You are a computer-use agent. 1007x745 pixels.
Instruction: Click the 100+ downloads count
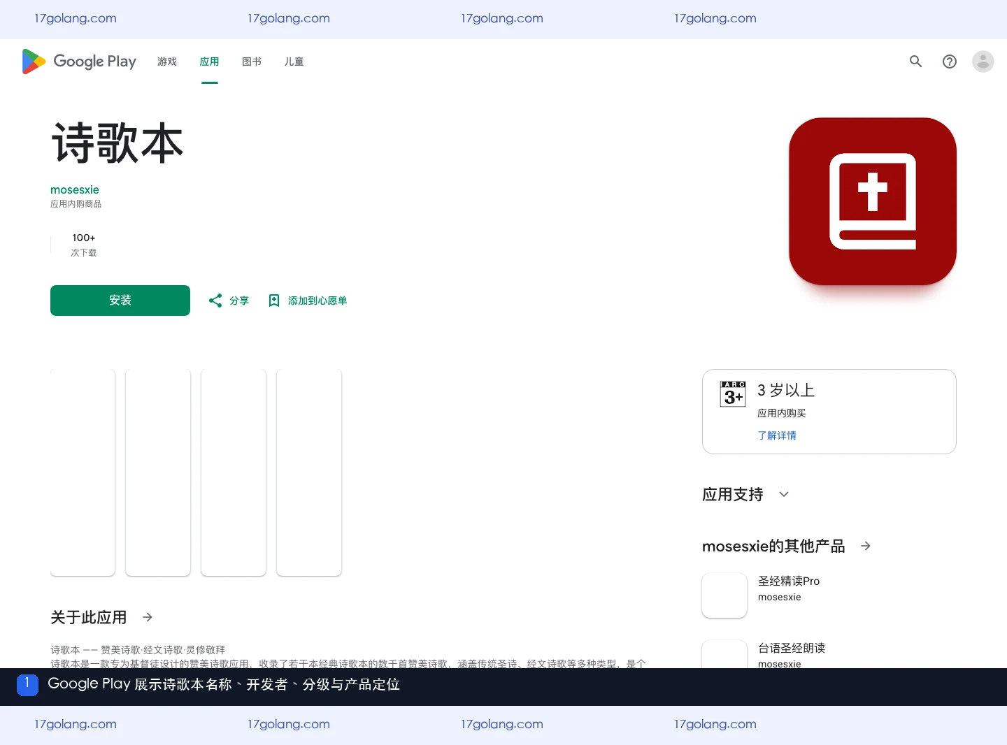coord(84,238)
